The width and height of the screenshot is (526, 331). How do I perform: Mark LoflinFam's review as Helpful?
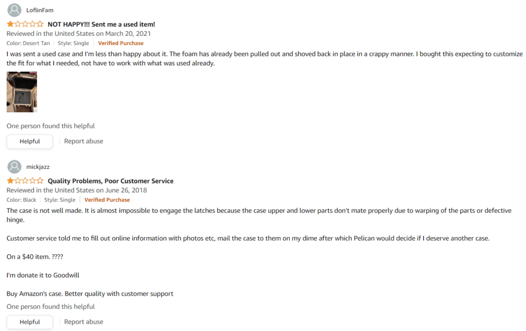click(x=29, y=141)
